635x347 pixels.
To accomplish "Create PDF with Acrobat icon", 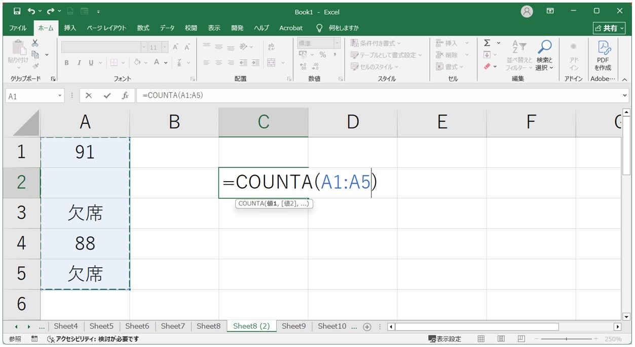I will [603, 56].
